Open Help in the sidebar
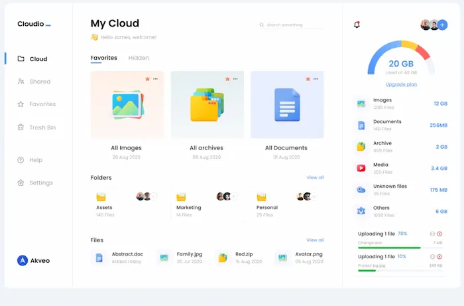Viewport: 464px width, 306px height. coord(30,160)
